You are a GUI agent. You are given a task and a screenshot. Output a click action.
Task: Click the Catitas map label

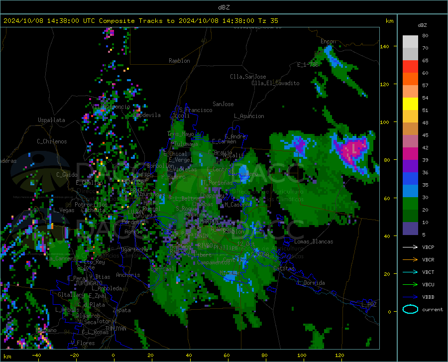(284, 268)
